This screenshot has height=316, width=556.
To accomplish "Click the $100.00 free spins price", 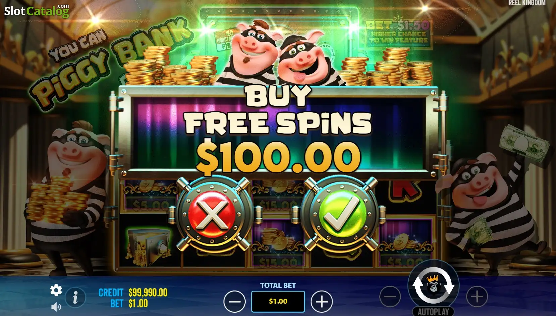I will [278, 157].
